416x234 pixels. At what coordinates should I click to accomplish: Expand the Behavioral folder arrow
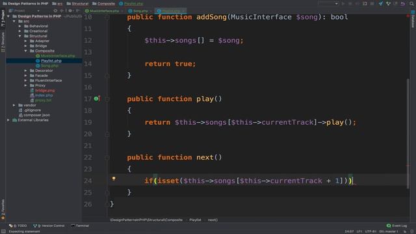[20, 26]
